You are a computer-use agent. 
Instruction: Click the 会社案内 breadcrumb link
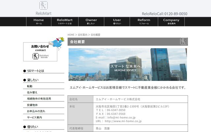tap(82, 35)
